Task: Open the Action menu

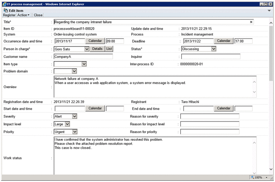Action: 23,15
